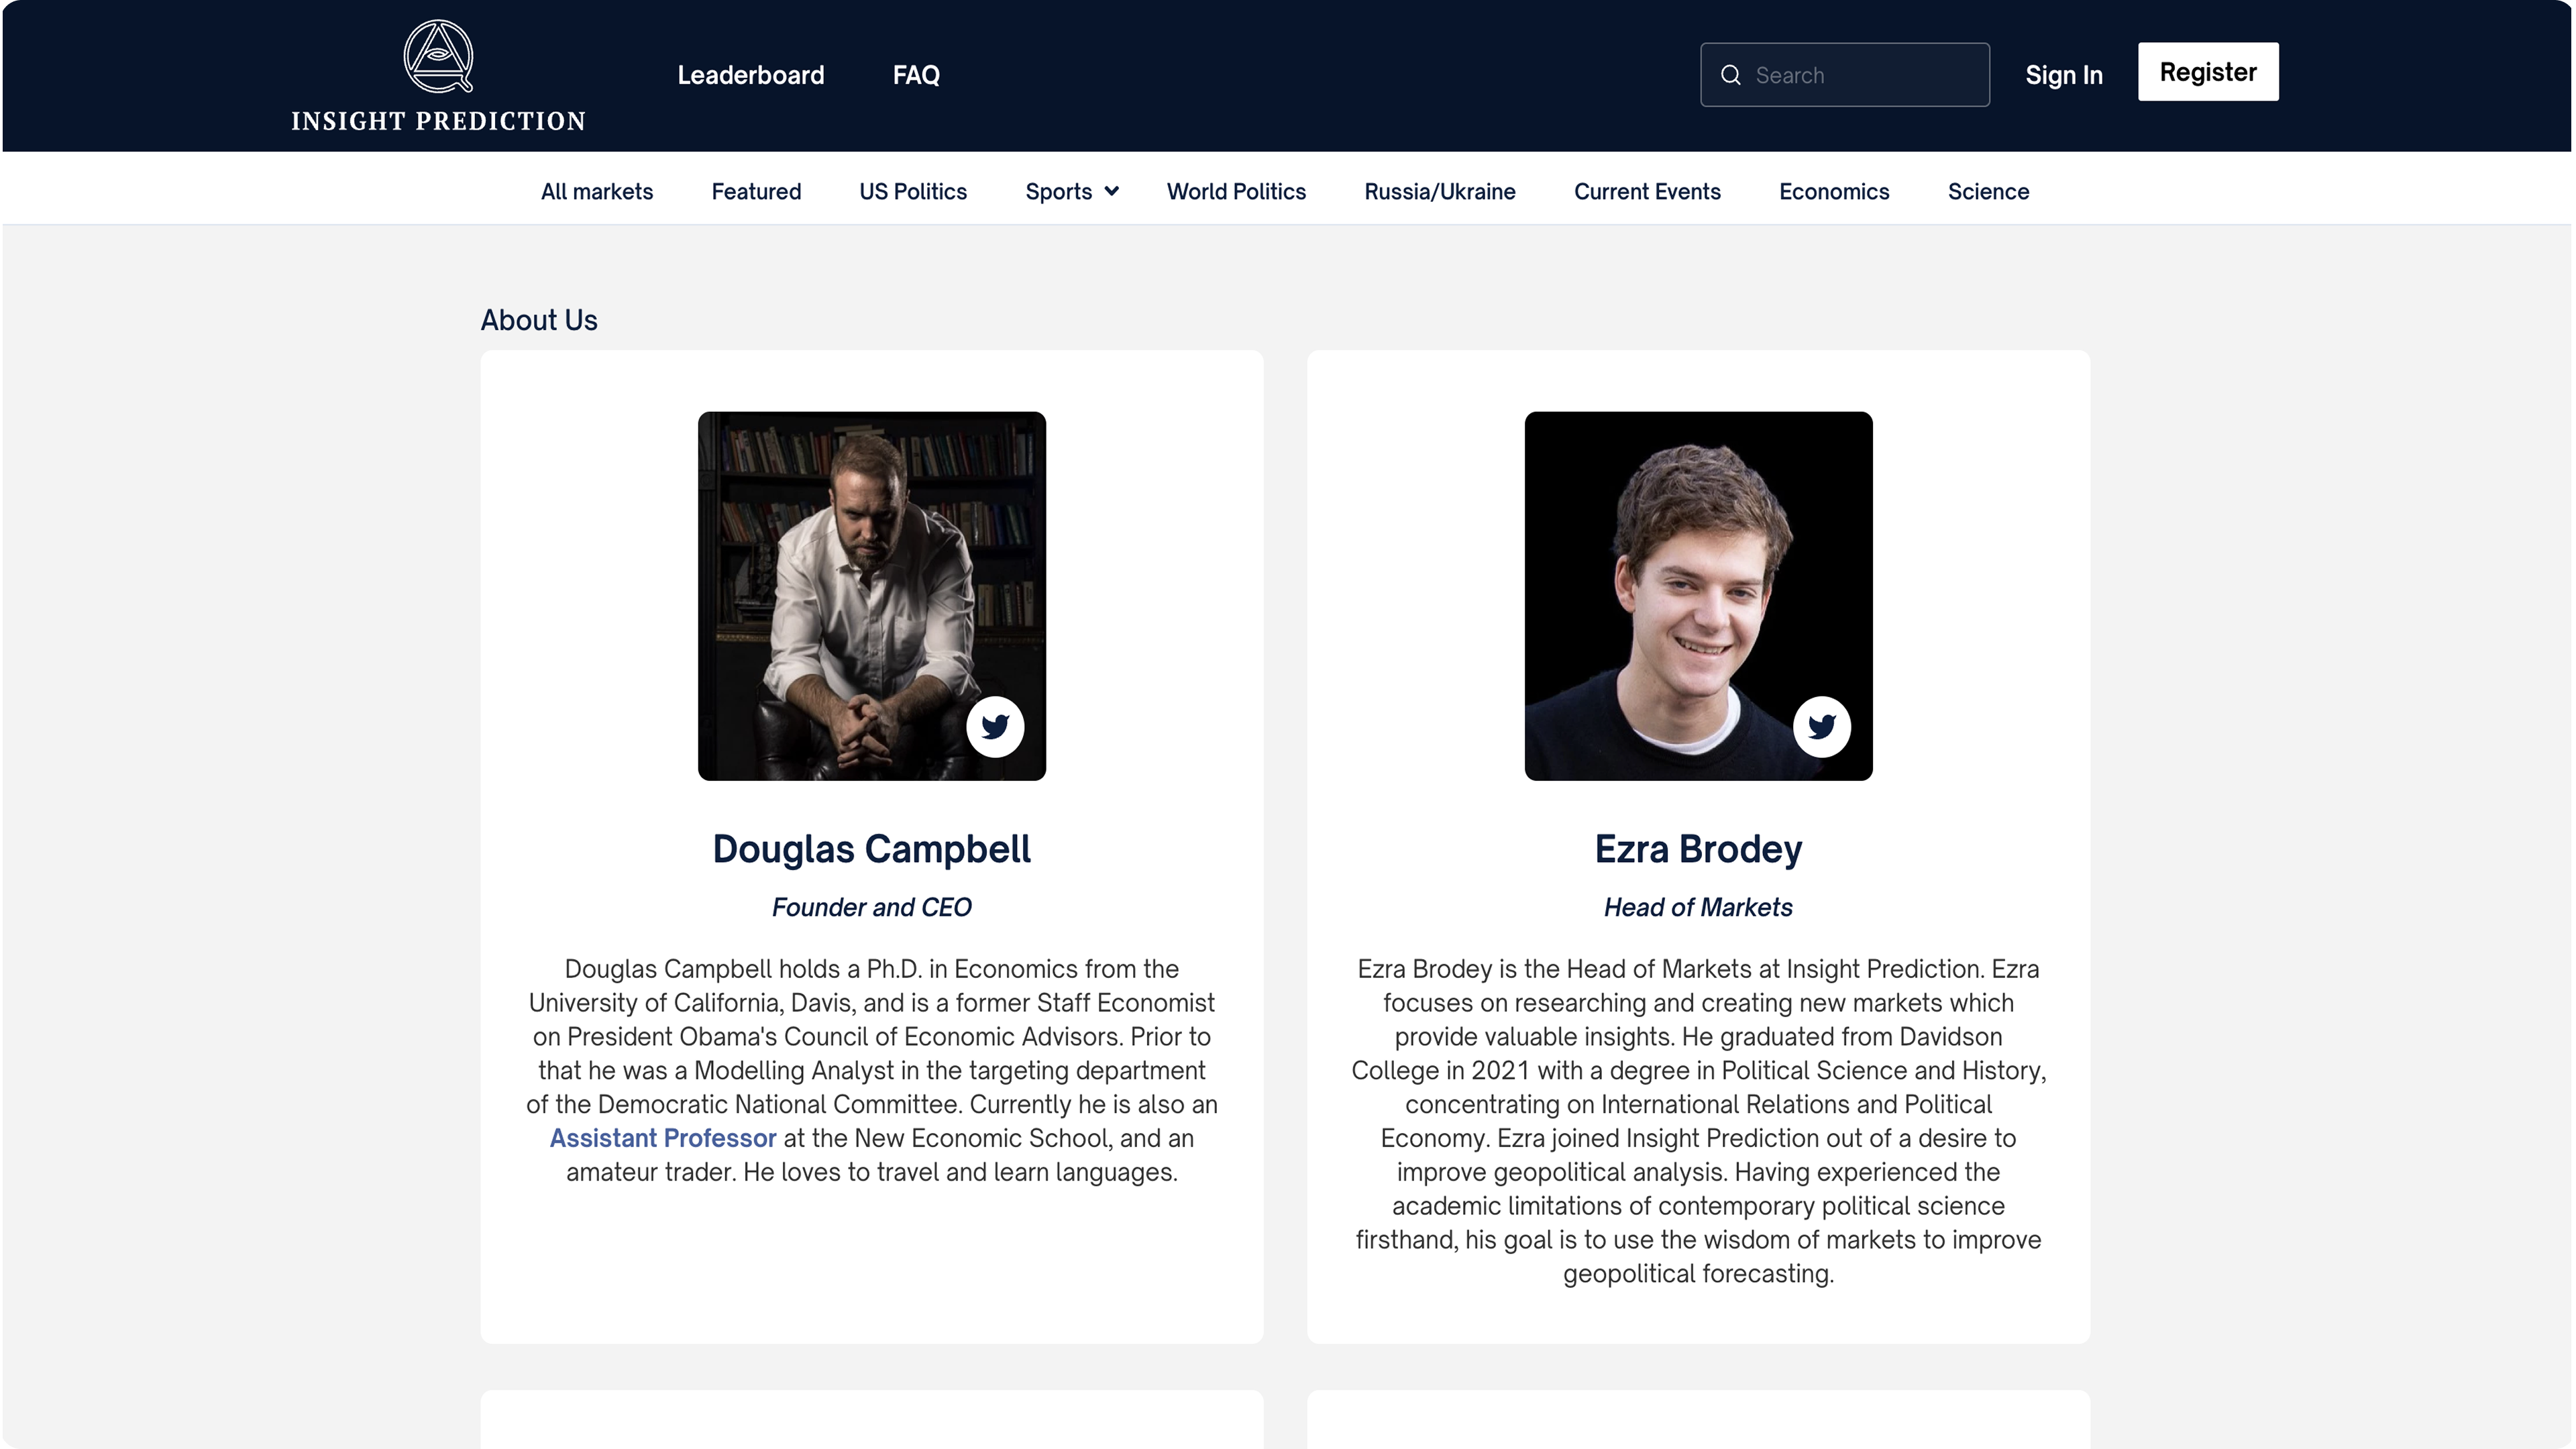Expand the Sports dropdown chevron
The height and width of the screenshot is (1449, 2576).
tap(1111, 191)
